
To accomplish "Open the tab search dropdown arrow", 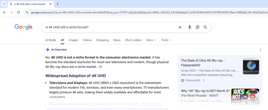I will tap(4, 4).
